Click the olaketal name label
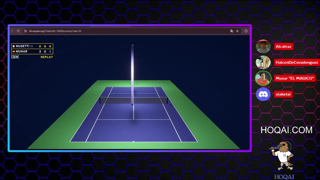 283,94
